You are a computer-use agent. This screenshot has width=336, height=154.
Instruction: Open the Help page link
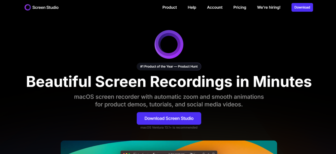[x=192, y=8]
